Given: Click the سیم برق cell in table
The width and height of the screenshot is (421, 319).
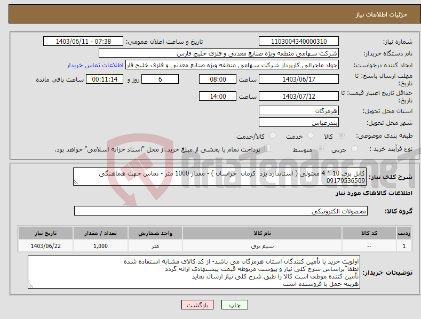Looking at the screenshot, I should (262, 246).
